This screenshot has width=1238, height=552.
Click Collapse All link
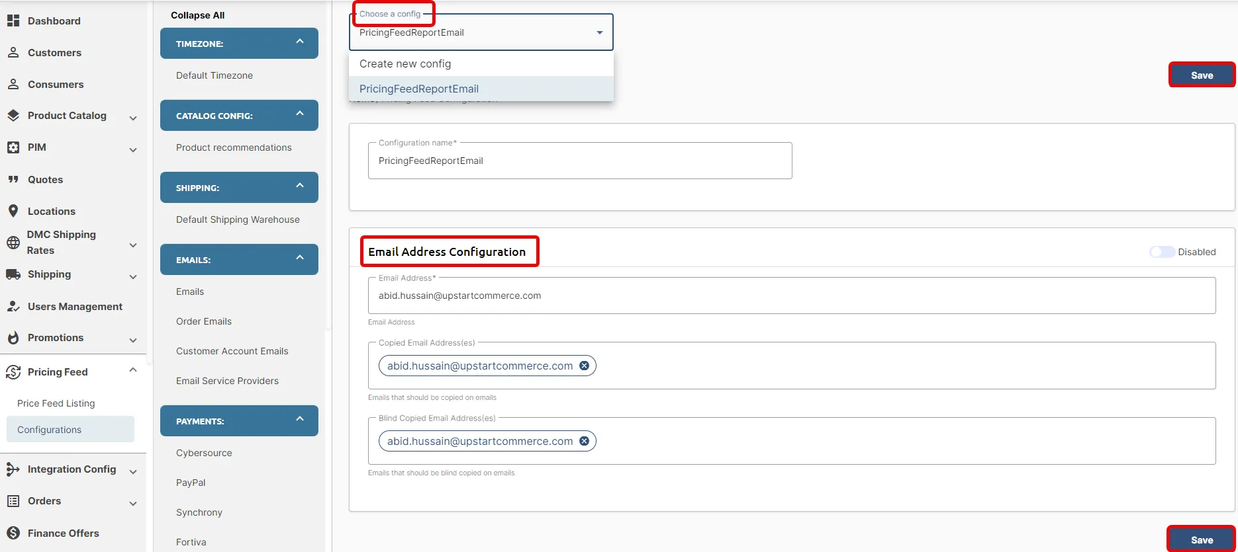click(x=197, y=15)
